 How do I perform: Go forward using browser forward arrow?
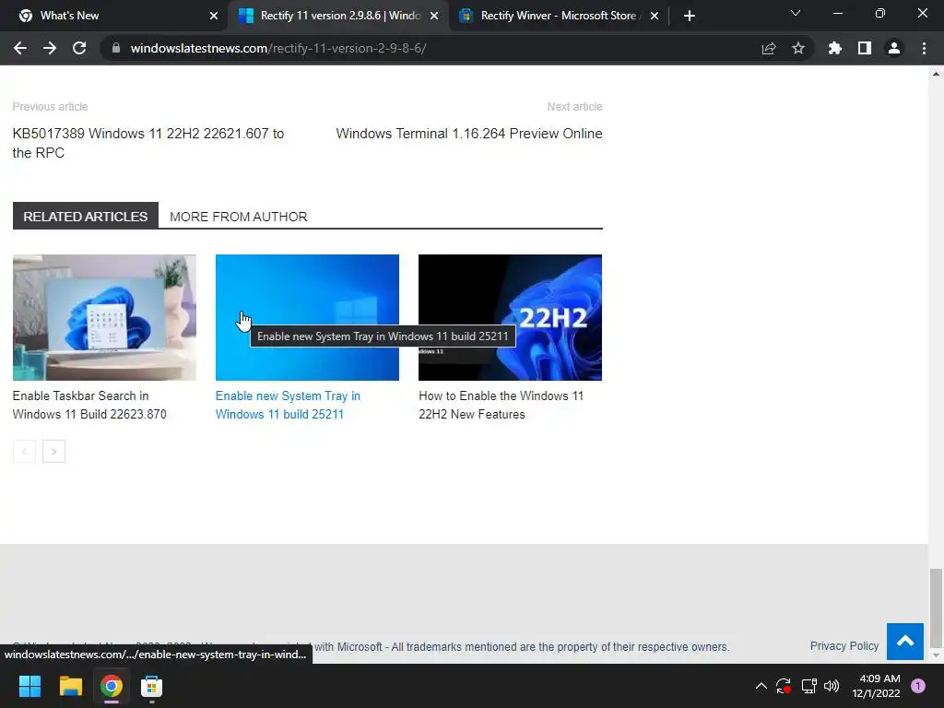point(50,48)
